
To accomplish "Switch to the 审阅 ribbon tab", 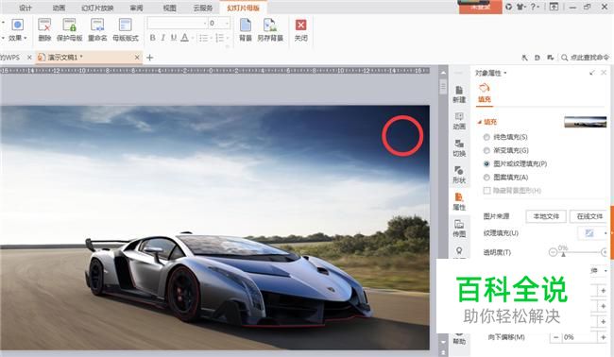I will coord(137,8).
